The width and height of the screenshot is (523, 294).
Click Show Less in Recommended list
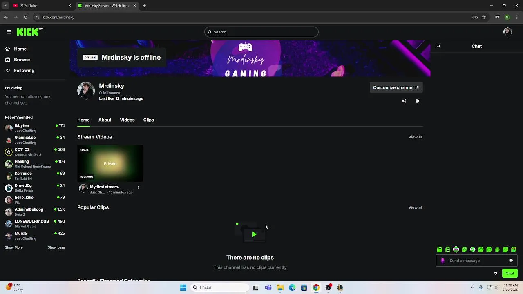point(56,247)
